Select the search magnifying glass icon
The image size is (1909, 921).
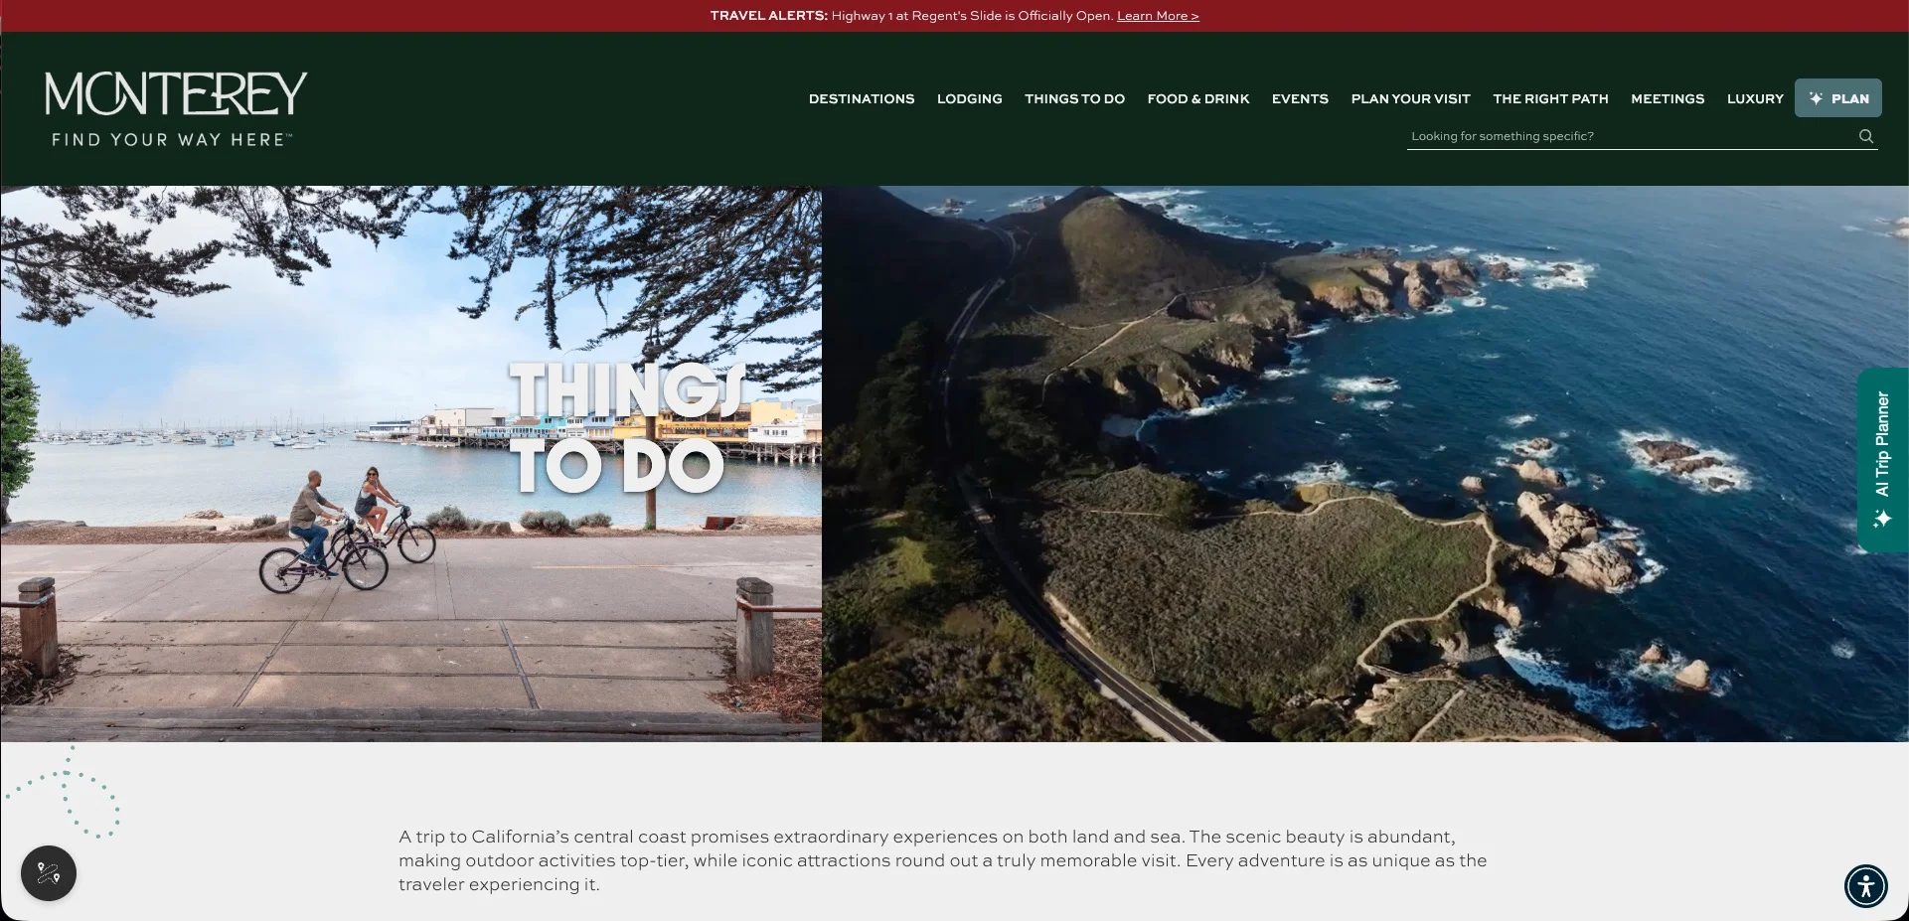1866,136
